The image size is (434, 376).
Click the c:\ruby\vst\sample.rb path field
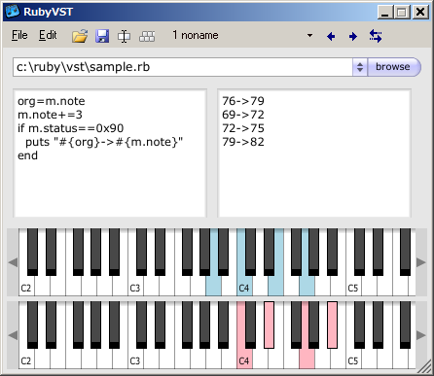pyautogui.click(x=183, y=67)
